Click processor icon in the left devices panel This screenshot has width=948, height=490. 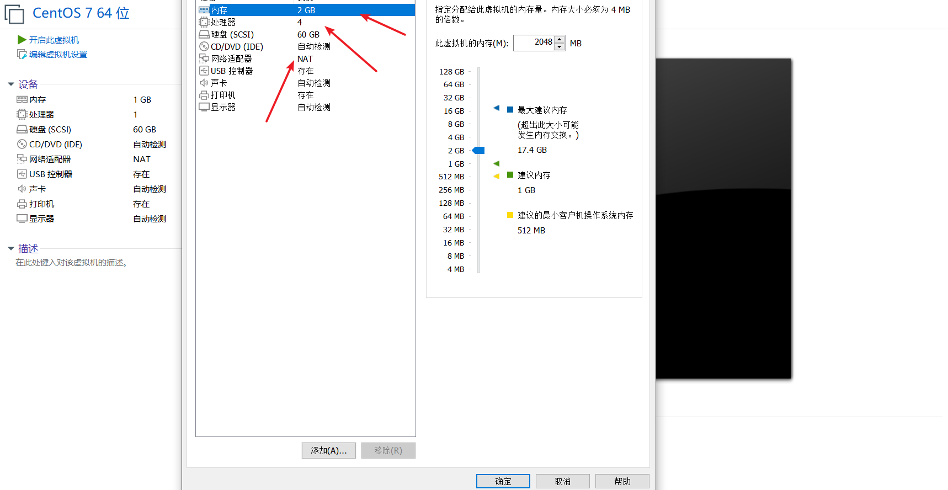(x=22, y=114)
